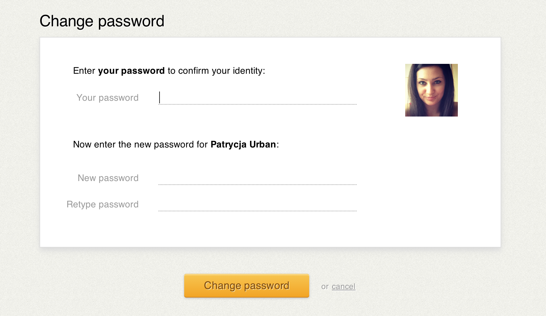Click the bold "your password" text
Image resolution: width=546 pixels, height=316 pixels.
click(x=131, y=71)
